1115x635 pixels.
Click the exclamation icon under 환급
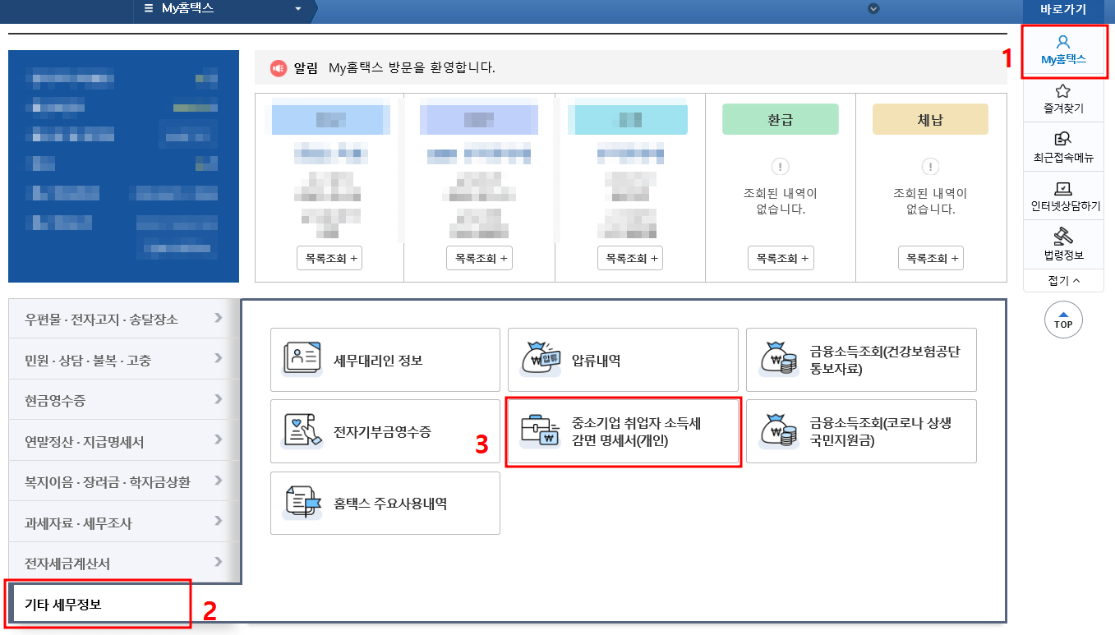tap(781, 167)
